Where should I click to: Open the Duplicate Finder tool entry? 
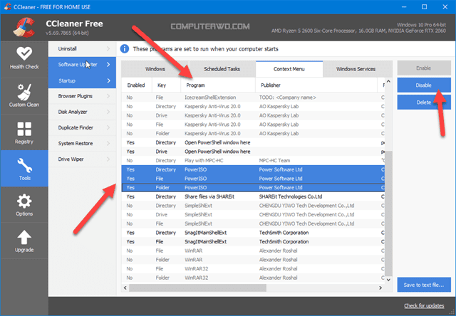click(x=82, y=127)
